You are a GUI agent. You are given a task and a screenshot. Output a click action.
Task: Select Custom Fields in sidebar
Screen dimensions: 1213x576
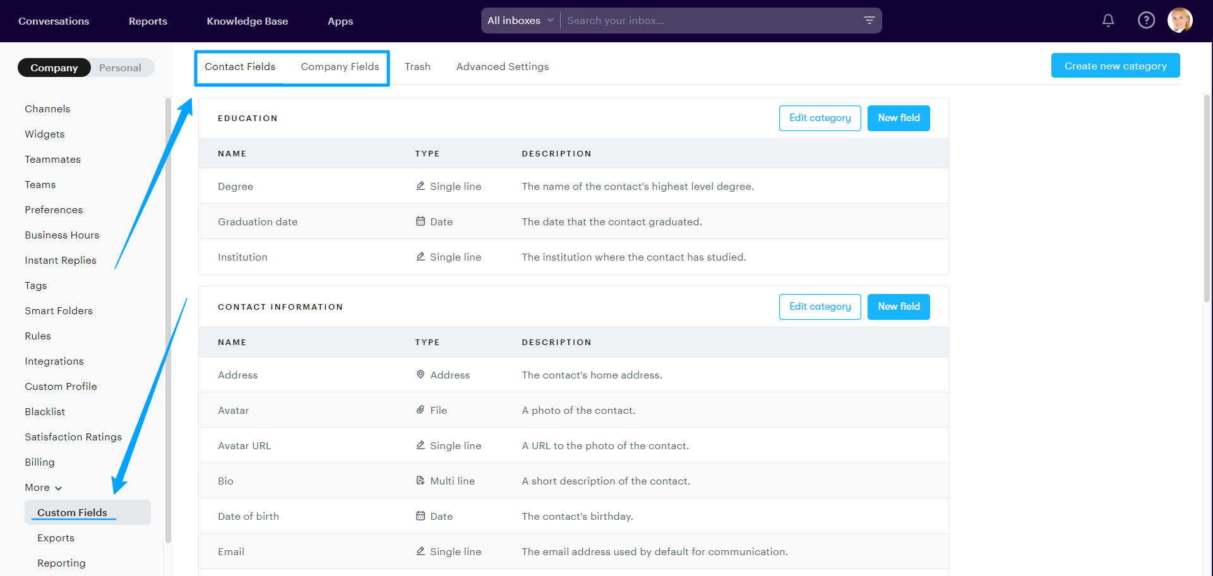point(88,512)
